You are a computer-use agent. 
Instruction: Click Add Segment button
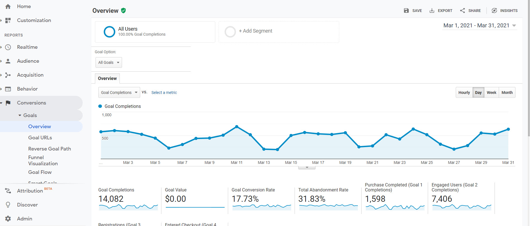pyautogui.click(x=255, y=31)
